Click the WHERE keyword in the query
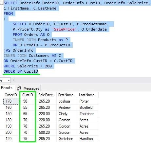This screenshot has width=151, height=143. click(x=9, y=66)
